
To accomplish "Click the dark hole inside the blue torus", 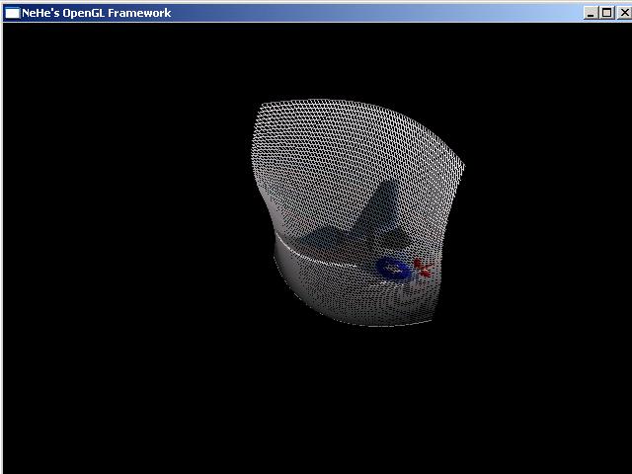I will click(x=394, y=268).
